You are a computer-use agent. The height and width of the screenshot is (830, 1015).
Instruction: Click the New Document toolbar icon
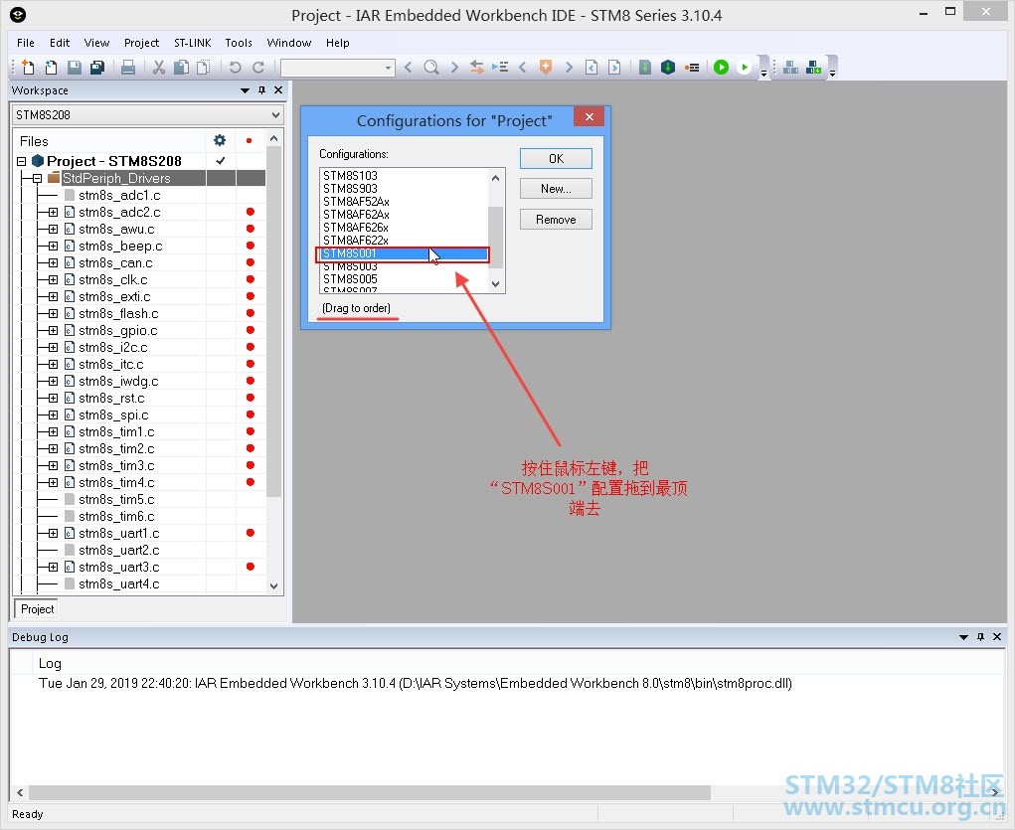coord(28,67)
